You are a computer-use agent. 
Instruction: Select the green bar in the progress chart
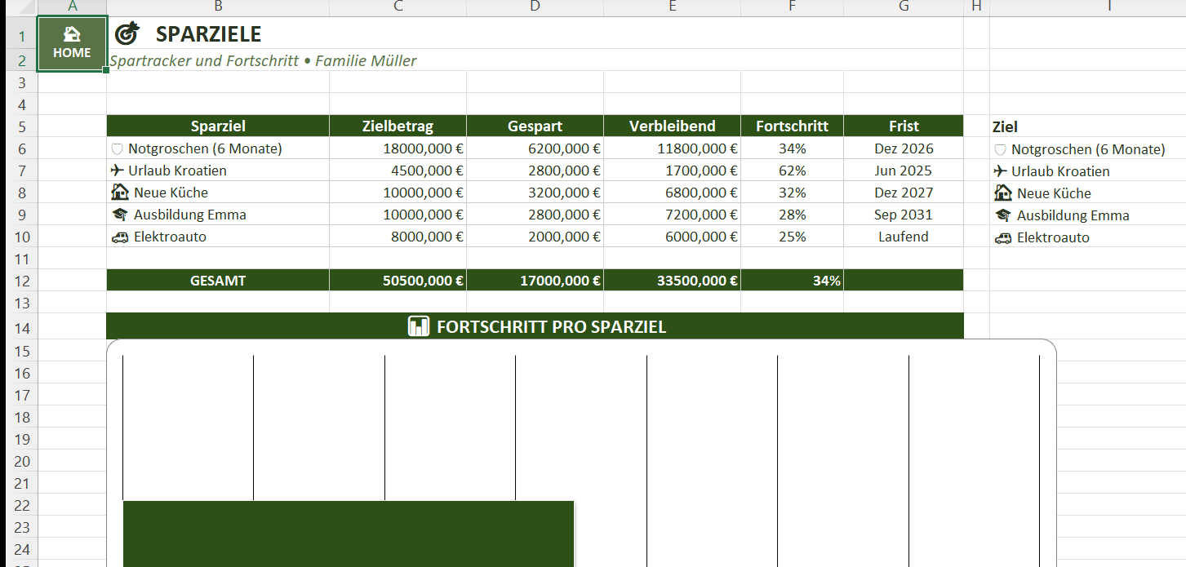click(349, 534)
